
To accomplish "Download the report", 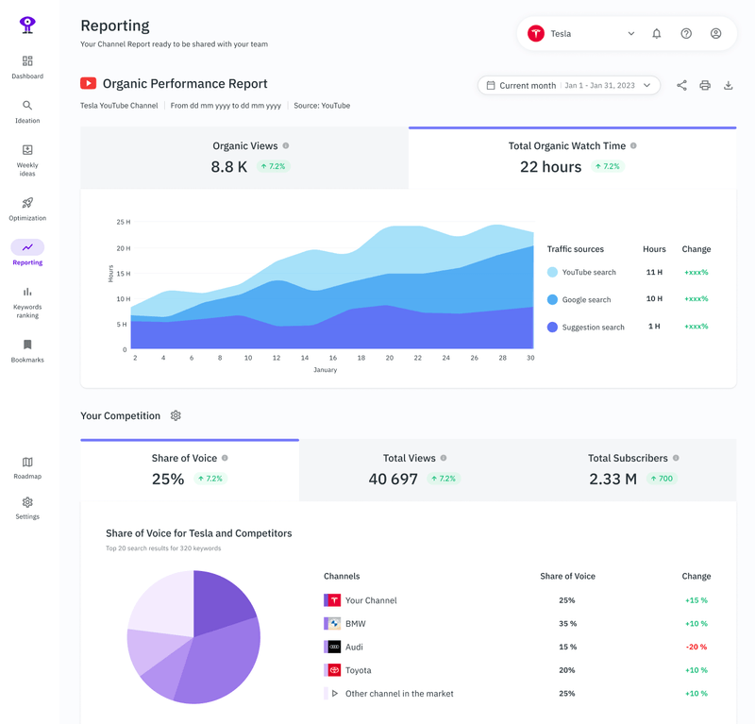I will pos(728,86).
